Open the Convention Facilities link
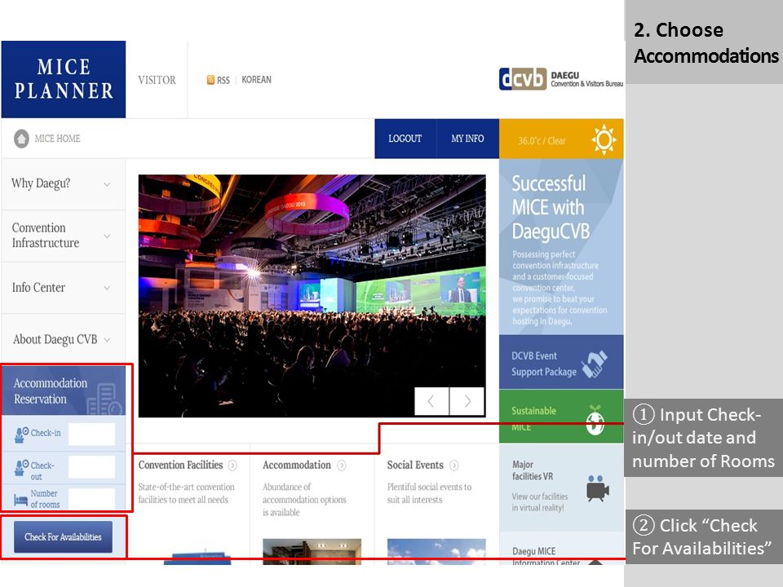Viewport: 783px width, 587px height. (180, 466)
